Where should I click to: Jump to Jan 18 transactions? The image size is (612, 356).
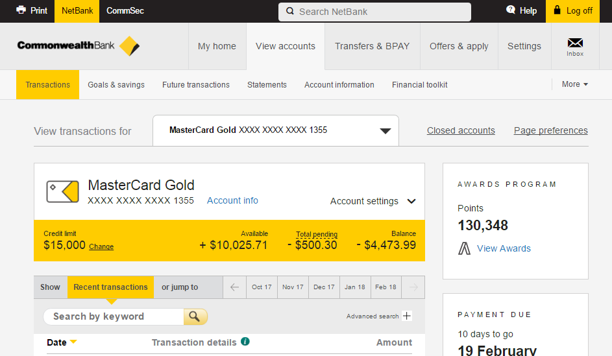pos(355,287)
